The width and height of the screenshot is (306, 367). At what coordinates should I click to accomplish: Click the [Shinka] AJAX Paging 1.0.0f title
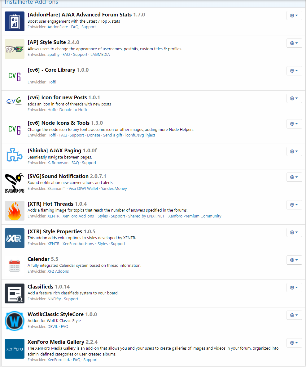62,150
